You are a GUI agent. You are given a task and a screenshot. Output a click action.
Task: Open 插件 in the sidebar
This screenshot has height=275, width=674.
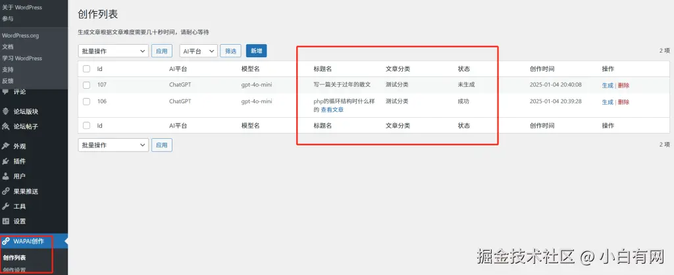click(x=19, y=161)
